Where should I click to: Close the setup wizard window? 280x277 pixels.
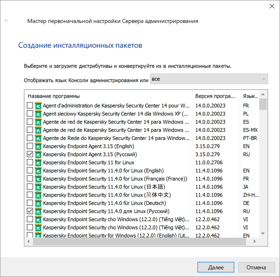coord(272,6)
